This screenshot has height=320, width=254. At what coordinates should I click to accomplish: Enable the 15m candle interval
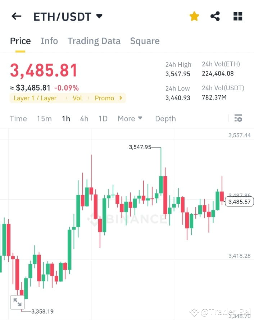tap(44, 118)
